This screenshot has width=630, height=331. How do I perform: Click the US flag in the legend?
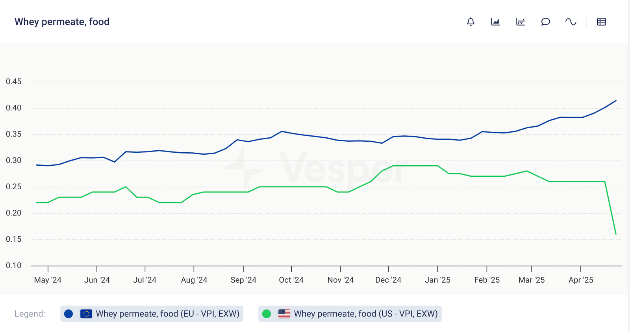[284, 314]
